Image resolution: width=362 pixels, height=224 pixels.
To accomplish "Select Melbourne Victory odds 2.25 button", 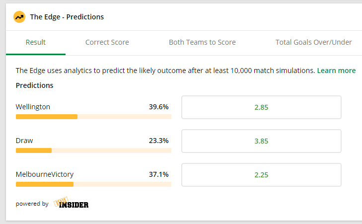I will point(261,175).
